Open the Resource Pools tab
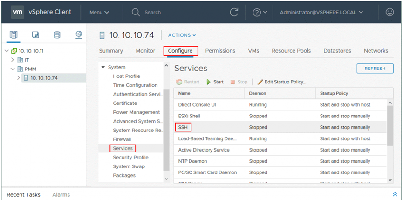Viewport: 403px width, 200px height. (291, 51)
